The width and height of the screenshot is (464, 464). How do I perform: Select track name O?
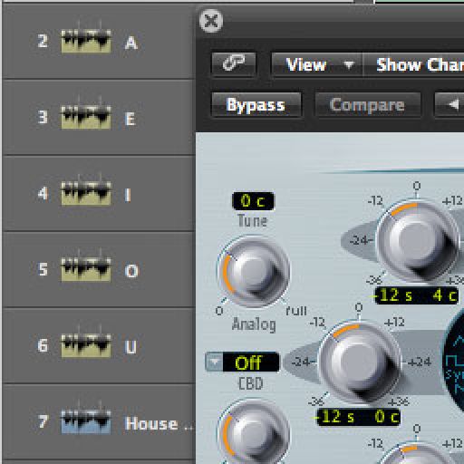(131, 271)
